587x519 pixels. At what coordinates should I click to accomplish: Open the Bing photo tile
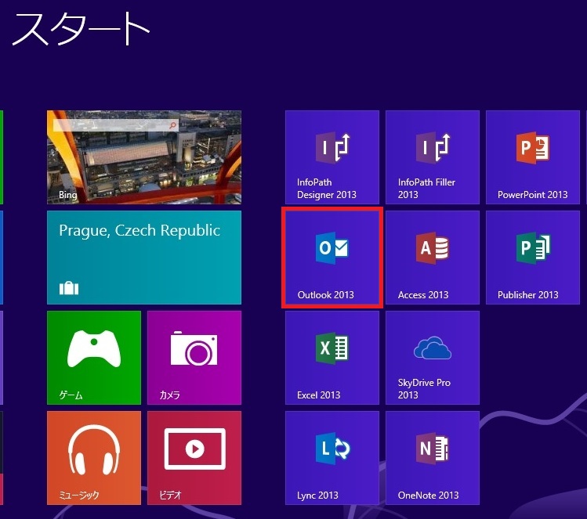coord(144,157)
